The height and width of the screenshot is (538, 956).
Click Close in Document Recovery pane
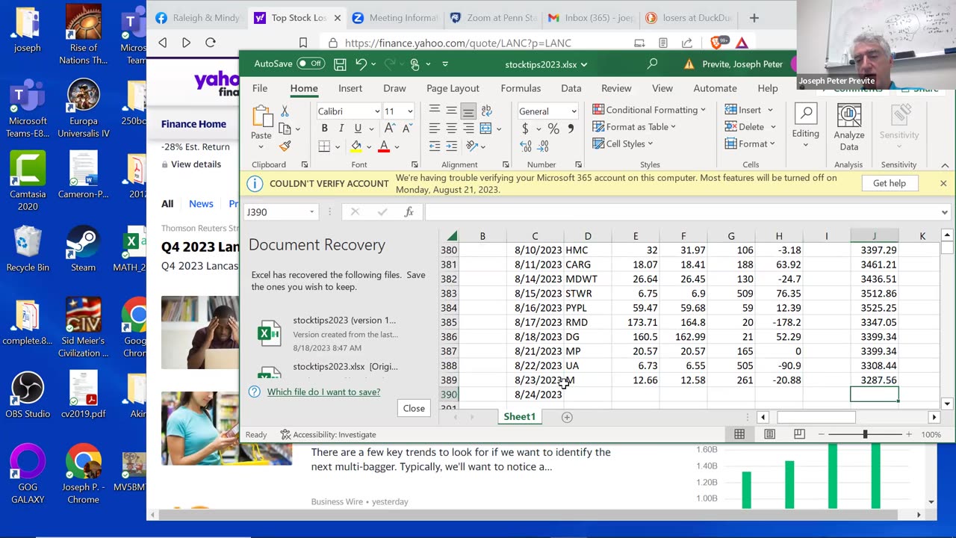[414, 409]
